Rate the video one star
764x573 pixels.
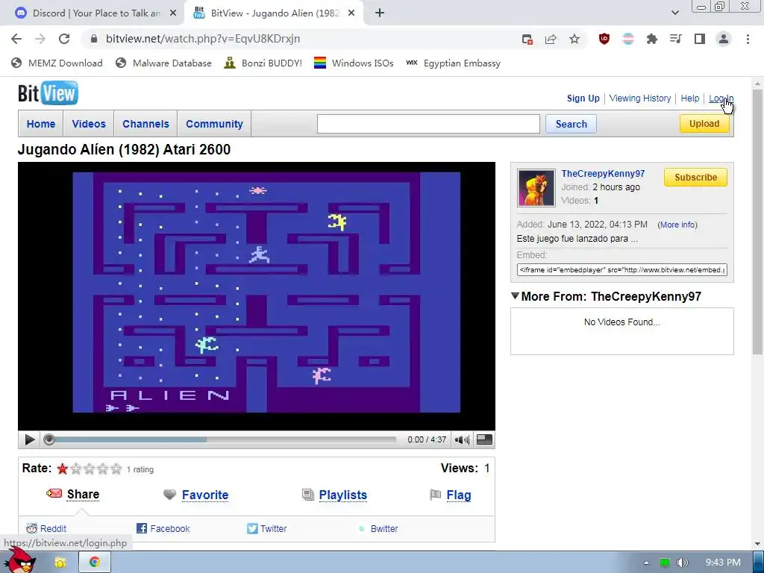[x=63, y=469]
